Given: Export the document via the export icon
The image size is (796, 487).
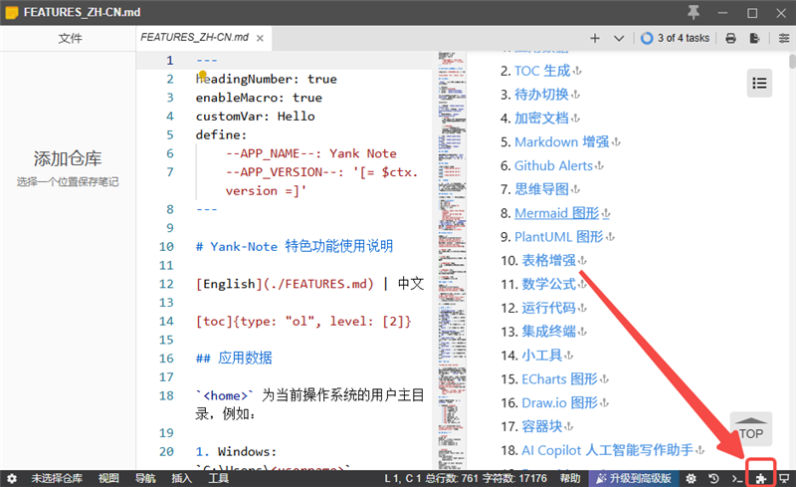Looking at the screenshot, I should (x=755, y=38).
